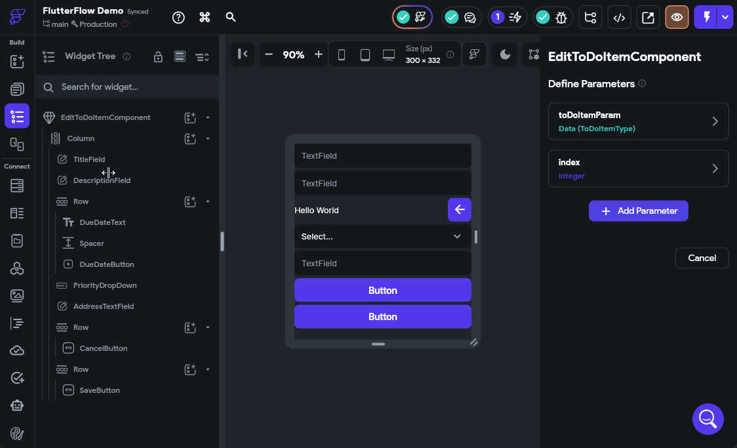Collapse the Row containing CancelButton

208,328
